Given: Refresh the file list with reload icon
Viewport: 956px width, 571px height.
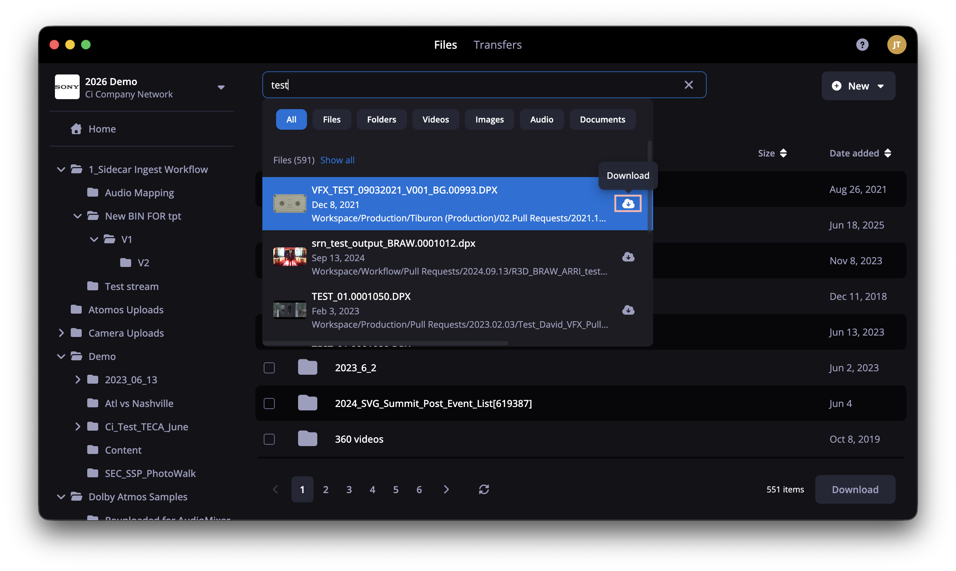Looking at the screenshot, I should pos(483,489).
